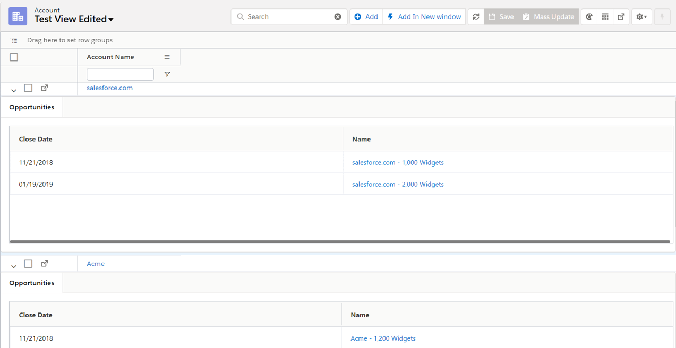Viewport: 676px width, 348px height.
Task: Click the Account building icon
Action: 18,16
